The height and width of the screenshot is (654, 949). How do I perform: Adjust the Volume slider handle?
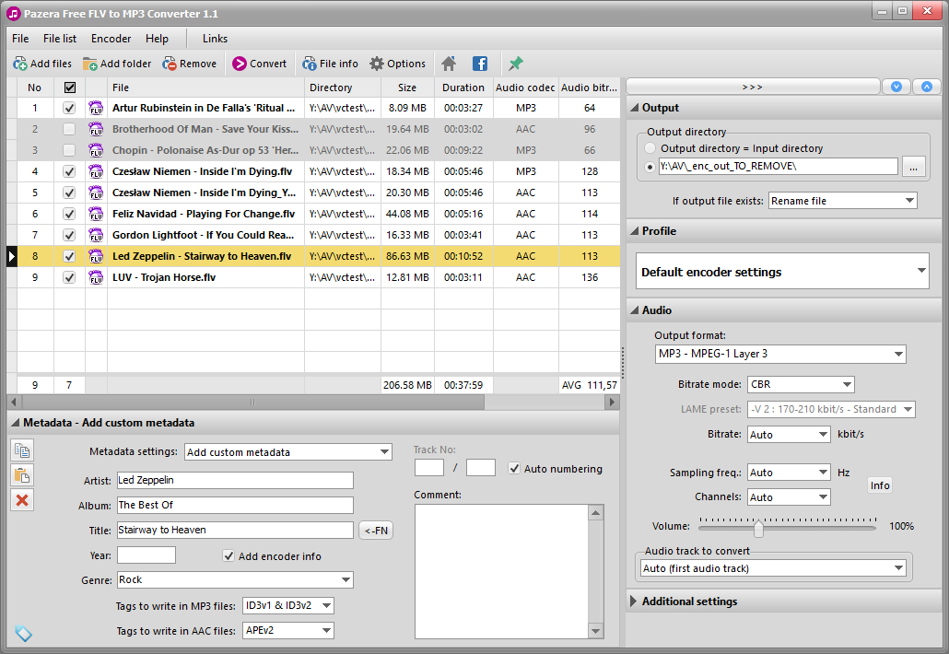click(x=758, y=528)
